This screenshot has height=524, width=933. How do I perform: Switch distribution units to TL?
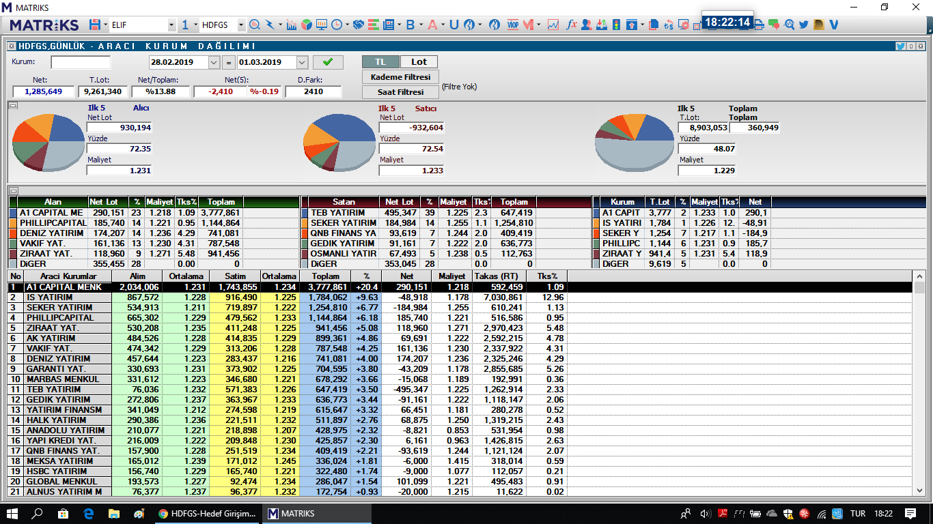point(380,61)
